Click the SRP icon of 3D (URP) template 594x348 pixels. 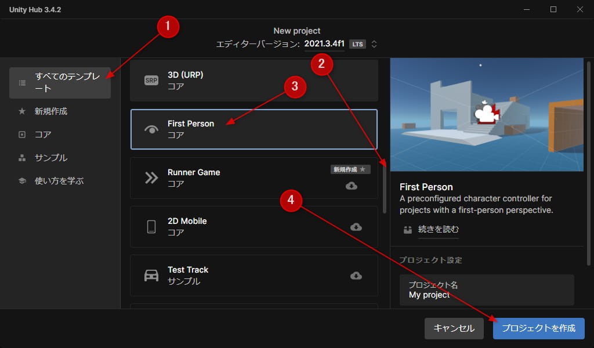coord(151,81)
